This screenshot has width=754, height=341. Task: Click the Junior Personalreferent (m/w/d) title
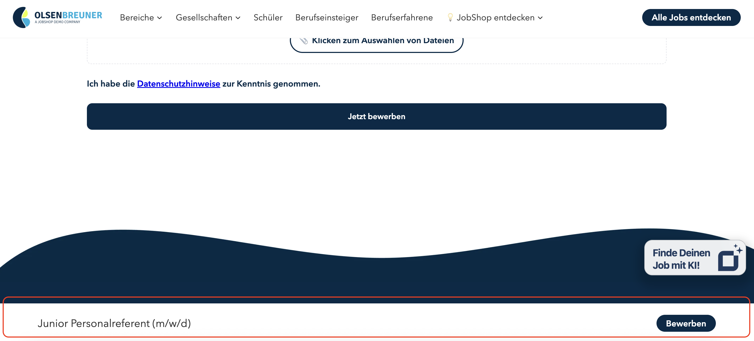click(114, 323)
